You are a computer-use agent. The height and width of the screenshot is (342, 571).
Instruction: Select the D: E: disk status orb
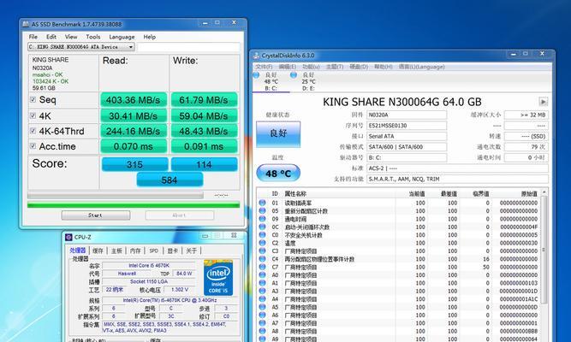294,75
